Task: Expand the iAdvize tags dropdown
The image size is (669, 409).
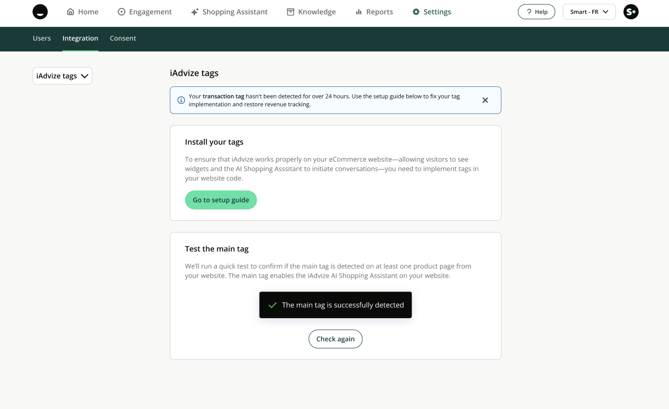Action: [x=62, y=76]
